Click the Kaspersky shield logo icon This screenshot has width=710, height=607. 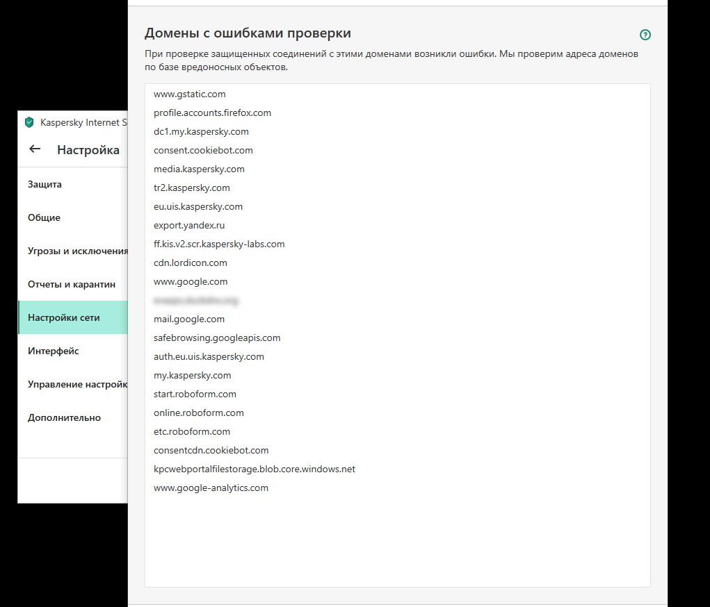[x=29, y=122]
